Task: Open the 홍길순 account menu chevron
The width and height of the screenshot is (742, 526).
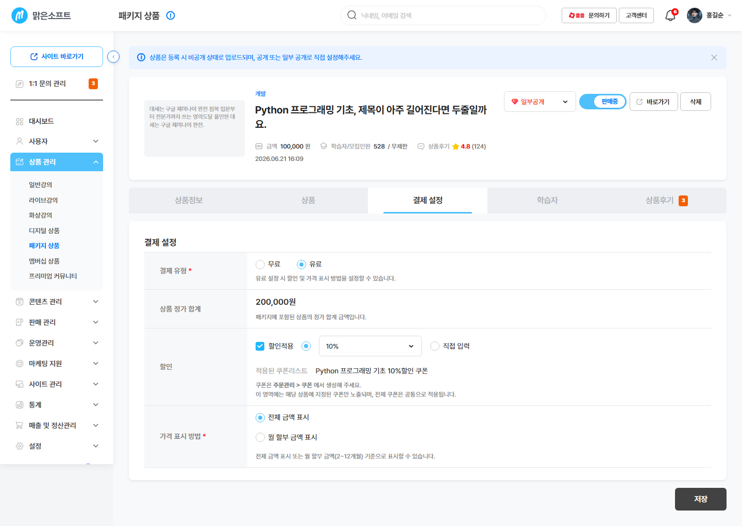Action: coord(730,15)
